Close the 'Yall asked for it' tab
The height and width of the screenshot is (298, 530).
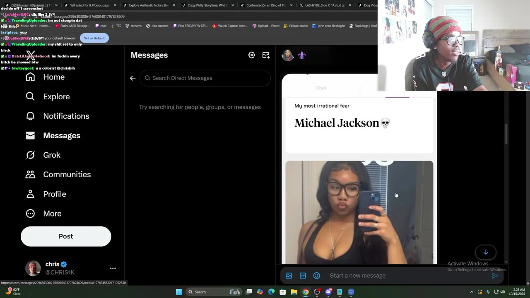[x=115, y=5]
